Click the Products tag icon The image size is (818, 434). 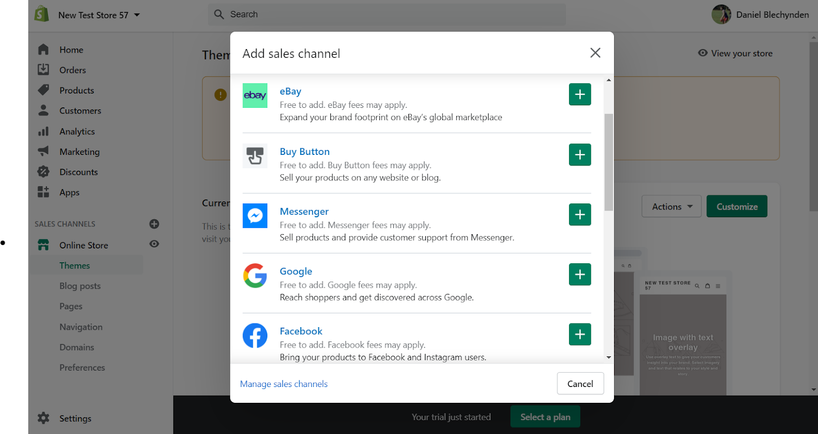click(43, 90)
